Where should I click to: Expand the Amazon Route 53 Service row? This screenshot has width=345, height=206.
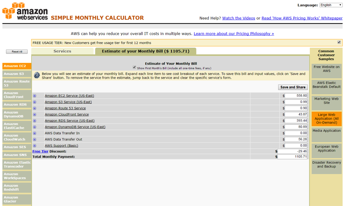(35, 108)
